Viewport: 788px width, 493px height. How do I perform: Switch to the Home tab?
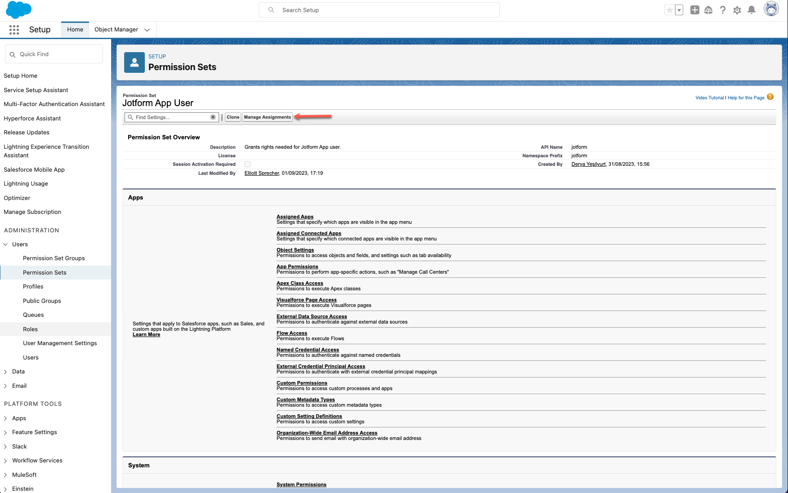click(x=75, y=30)
